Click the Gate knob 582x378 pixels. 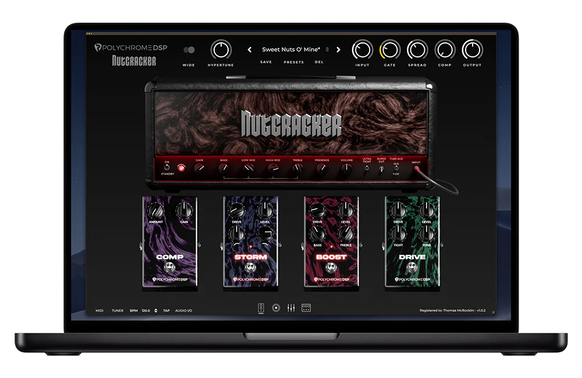point(389,49)
